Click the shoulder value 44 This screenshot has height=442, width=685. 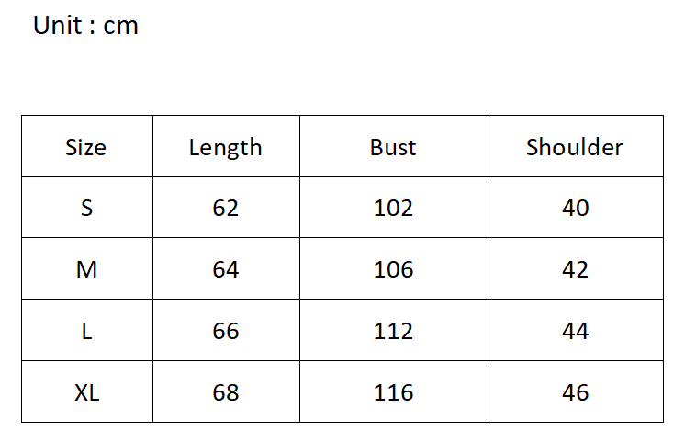[x=575, y=331]
